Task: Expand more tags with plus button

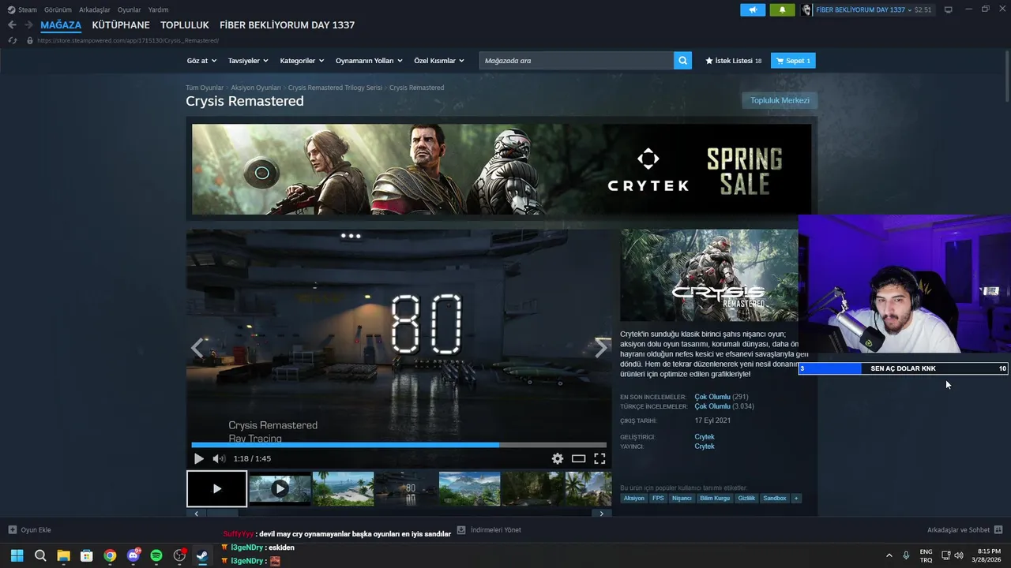Action: tap(795, 499)
